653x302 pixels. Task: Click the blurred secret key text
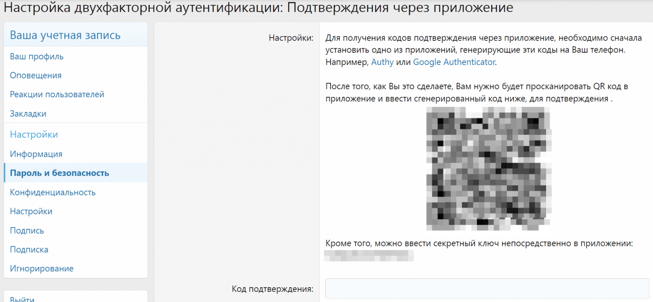[x=369, y=256]
